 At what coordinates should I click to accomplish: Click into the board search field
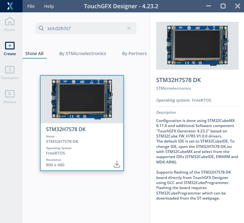coord(86,28)
